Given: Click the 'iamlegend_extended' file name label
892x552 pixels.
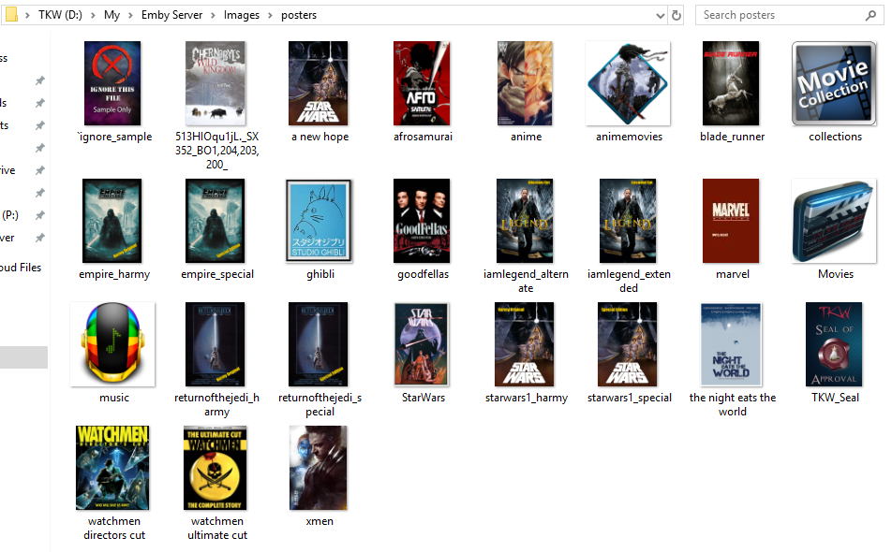Looking at the screenshot, I should tap(629, 281).
